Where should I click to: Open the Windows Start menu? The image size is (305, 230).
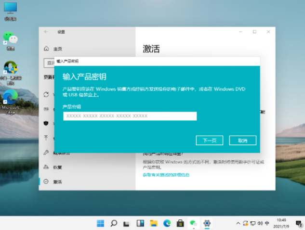click(100, 223)
